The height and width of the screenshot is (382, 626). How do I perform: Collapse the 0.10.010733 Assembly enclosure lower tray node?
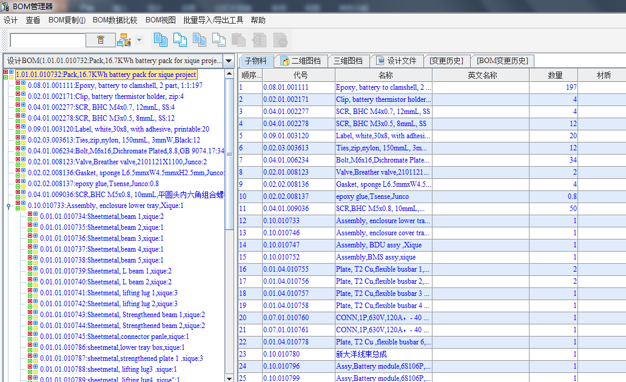point(8,206)
